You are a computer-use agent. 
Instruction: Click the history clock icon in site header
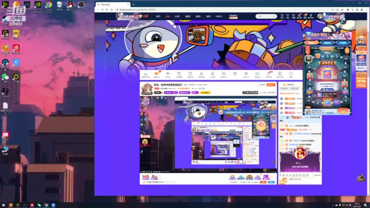(282, 15)
